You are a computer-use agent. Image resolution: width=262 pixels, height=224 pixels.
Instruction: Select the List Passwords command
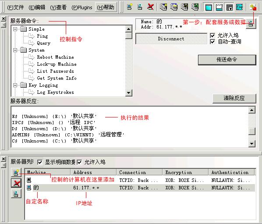click(55, 71)
